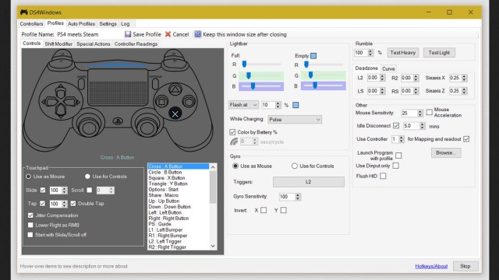Switch to the Auto Profiles tab

81,24
